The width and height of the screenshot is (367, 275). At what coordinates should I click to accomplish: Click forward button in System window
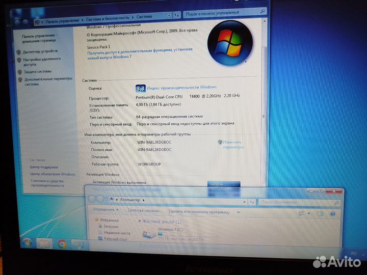(x=25, y=22)
